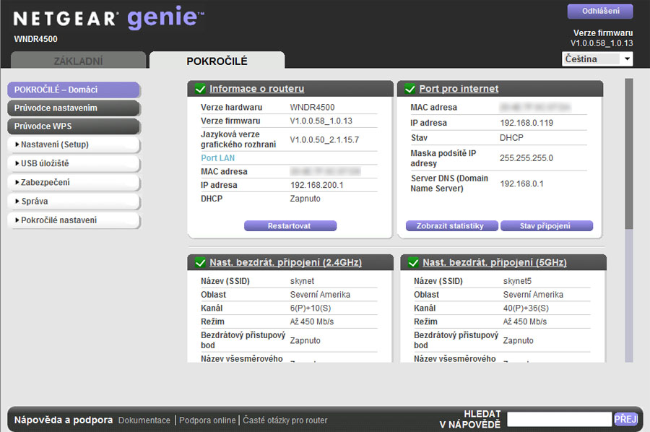Screen dimensions: 650x432
Task: Click the channel value 6(P)+10(S)
Action: coord(311,308)
